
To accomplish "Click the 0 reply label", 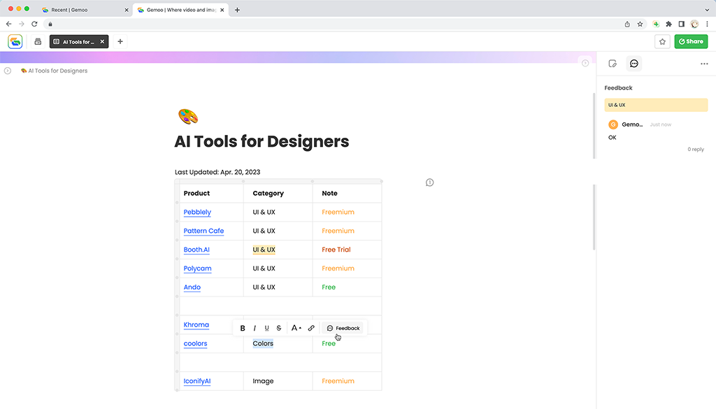I will [696, 149].
